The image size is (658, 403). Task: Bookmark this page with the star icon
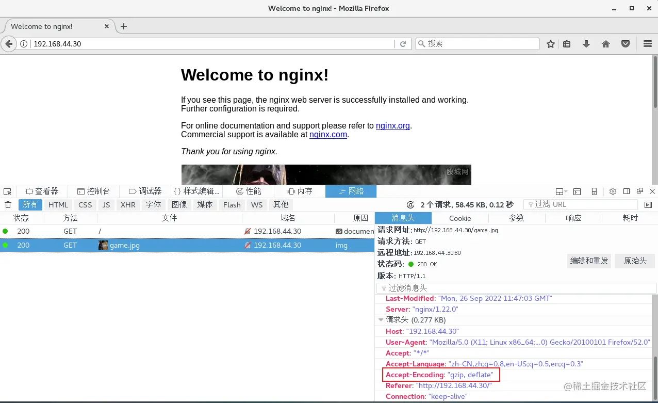tap(551, 44)
